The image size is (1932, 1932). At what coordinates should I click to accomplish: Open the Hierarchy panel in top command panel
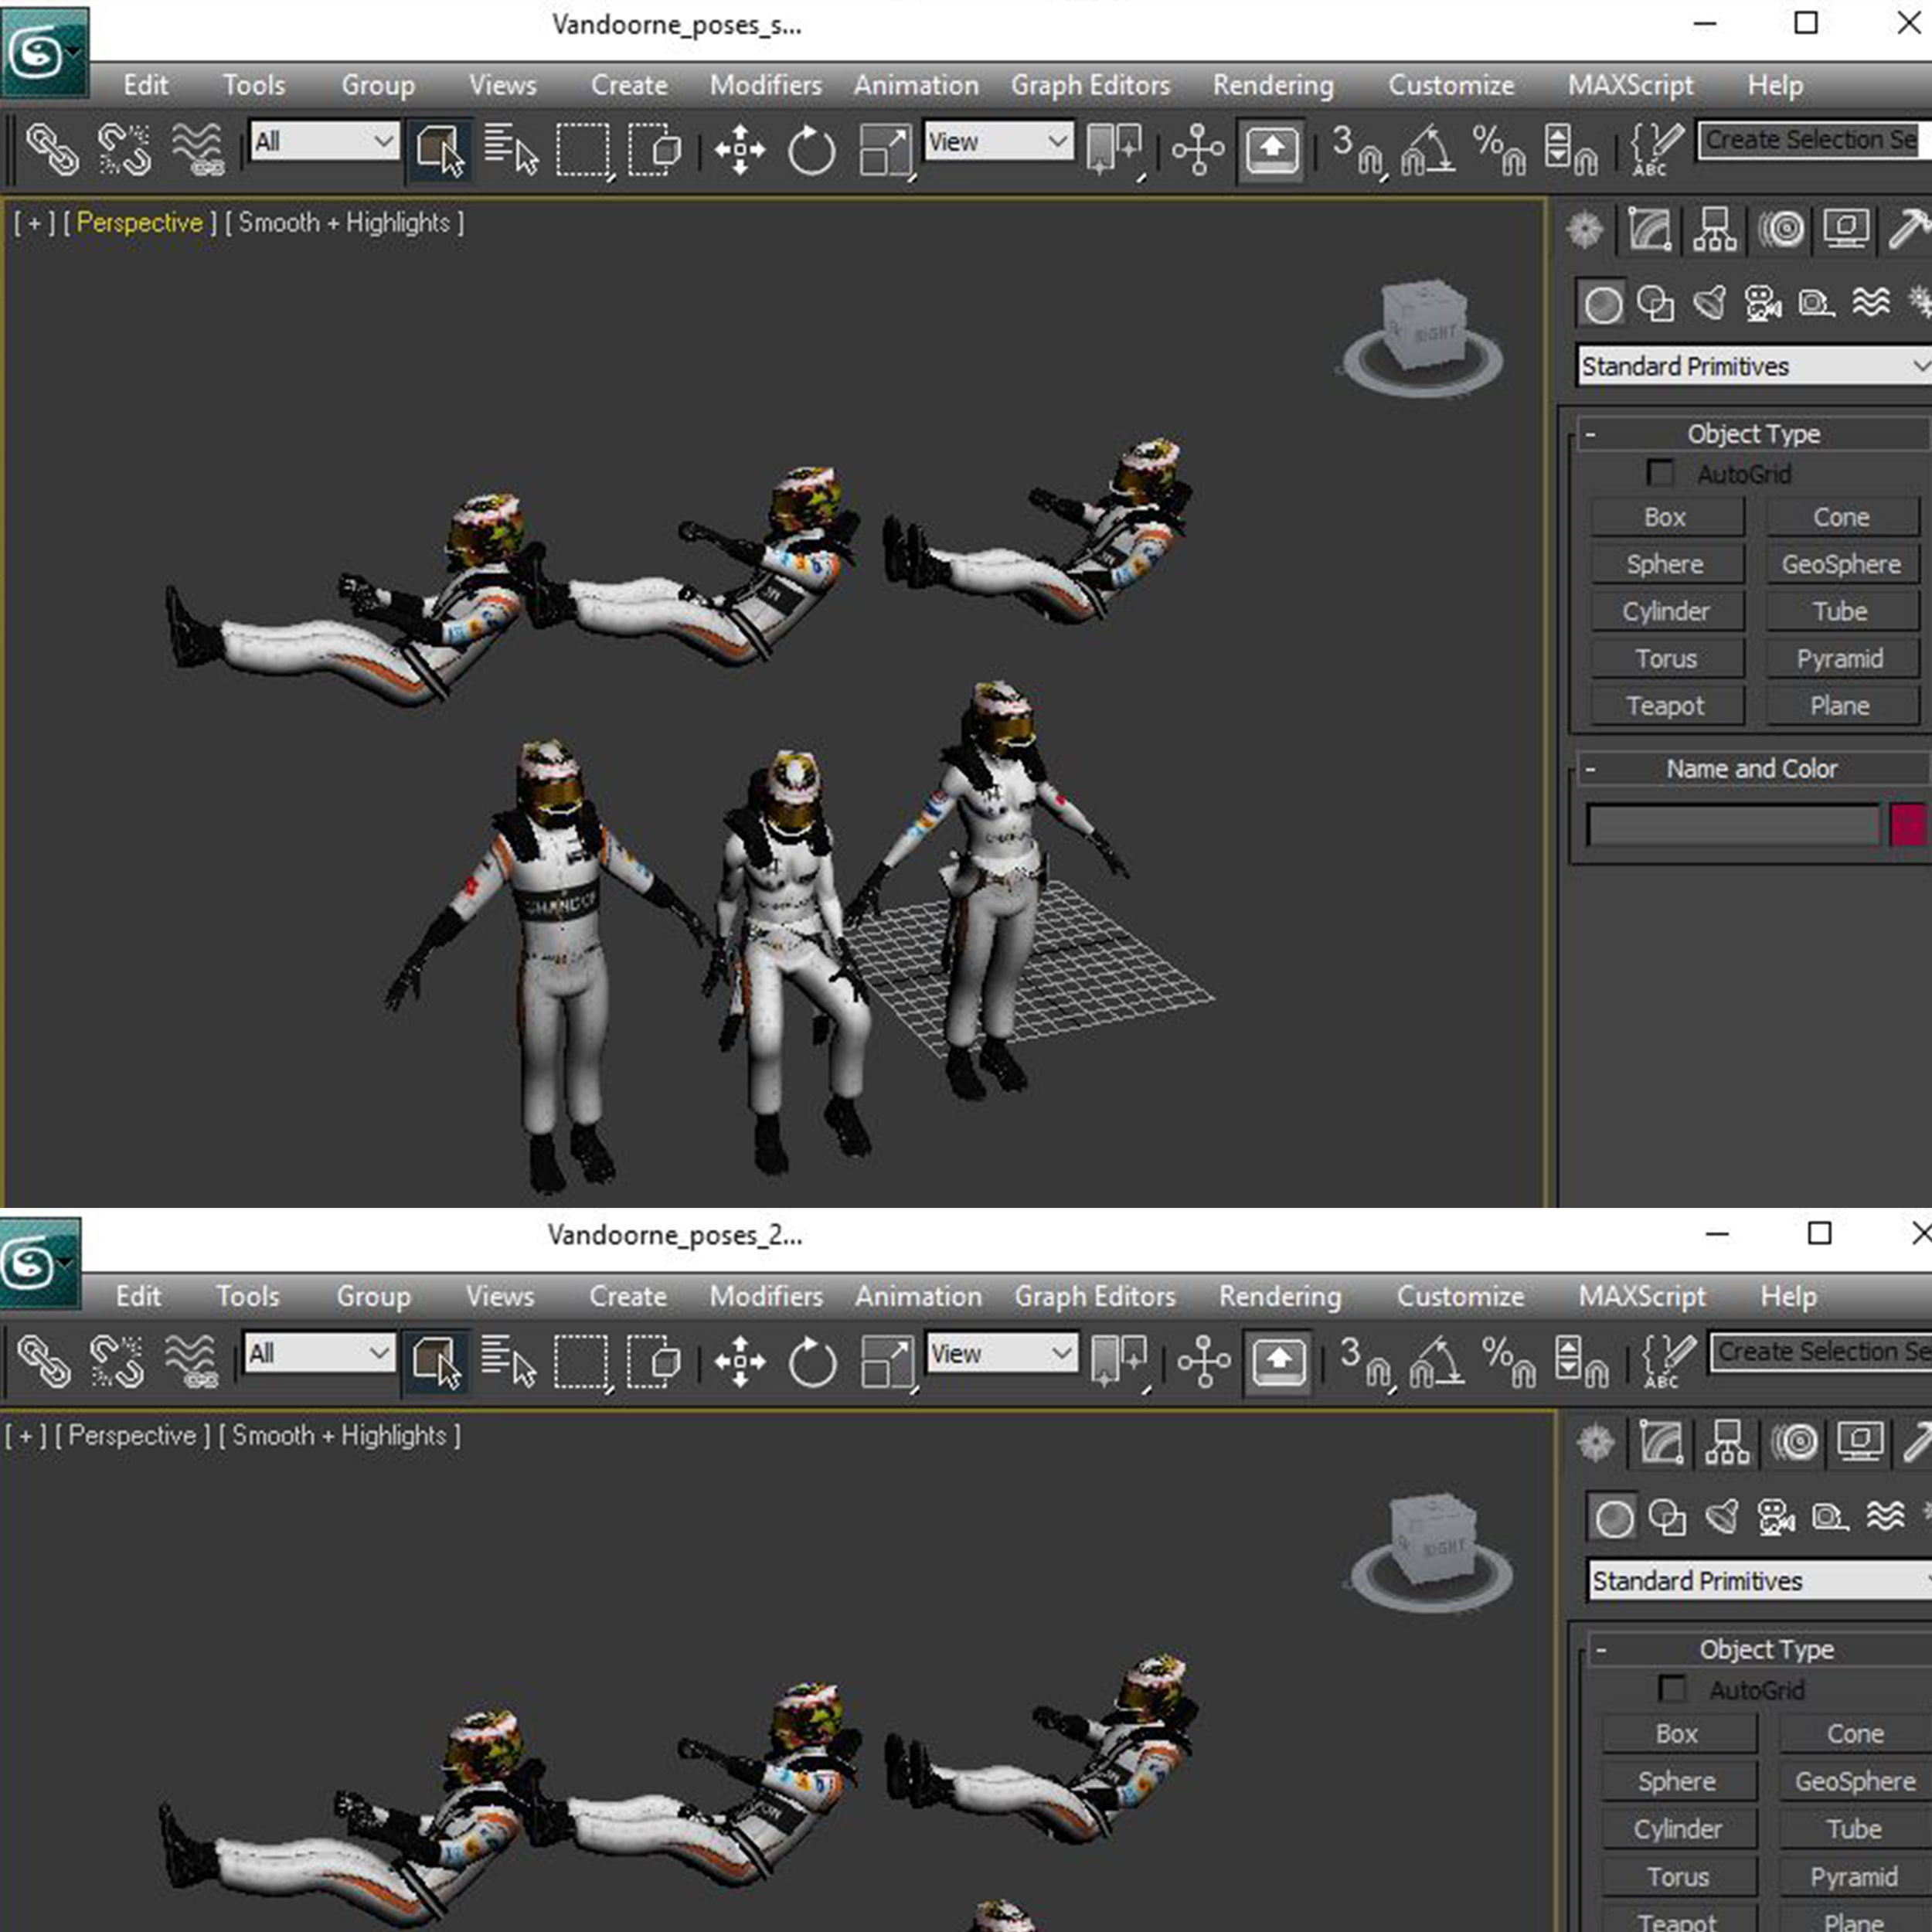click(1715, 230)
